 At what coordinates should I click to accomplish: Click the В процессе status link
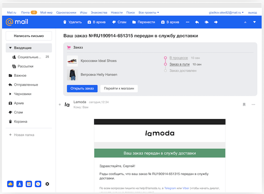(x=179, y=58)
